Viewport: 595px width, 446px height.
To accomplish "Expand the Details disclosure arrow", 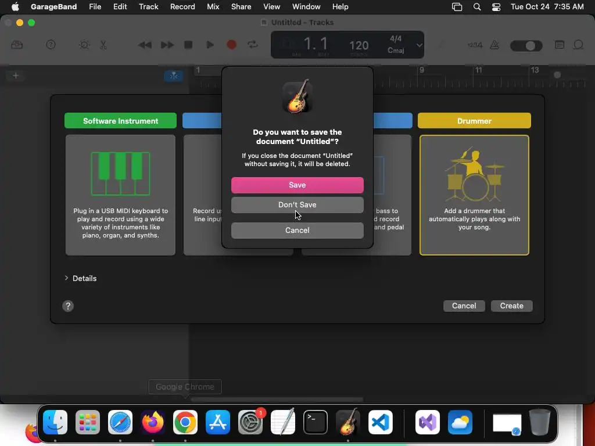I will point(66,278).
